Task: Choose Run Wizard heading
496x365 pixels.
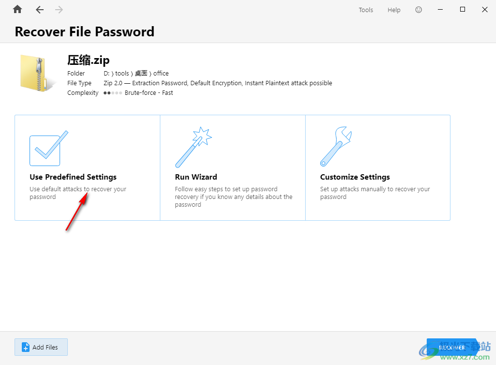Action: [196, 177]
